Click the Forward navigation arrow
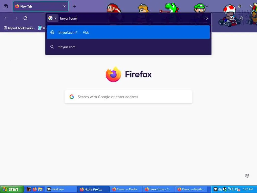The image size is (257, 193). click(x=16, y=18)
